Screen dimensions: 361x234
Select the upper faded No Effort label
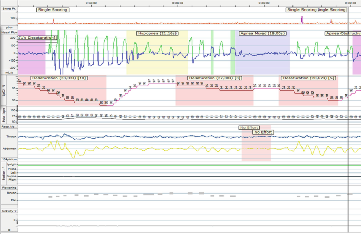(249, 127)
